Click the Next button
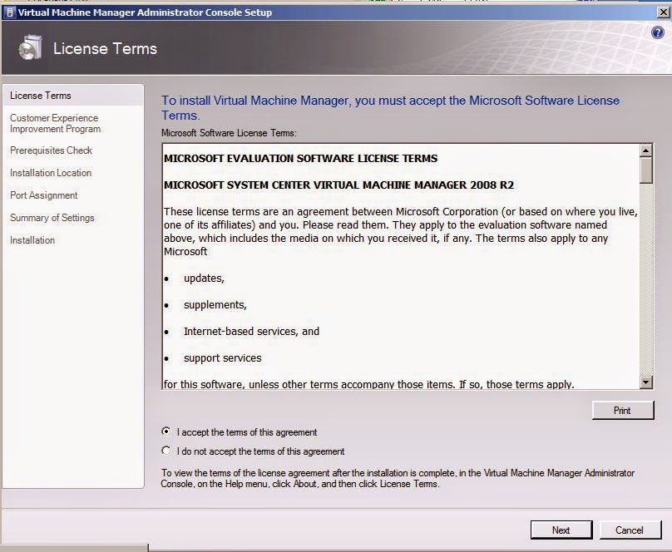The height and width of the screenshot is (552, 672). point(561,530)
